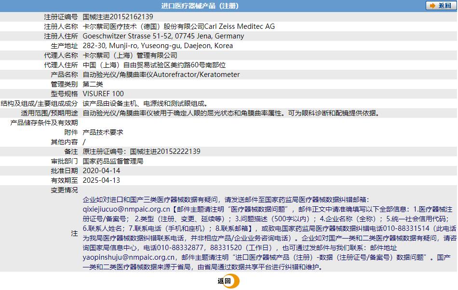
Task: Click the 变更情况 label
Action: [64, 190]
